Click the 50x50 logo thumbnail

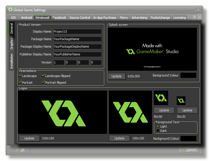point(161,98)
